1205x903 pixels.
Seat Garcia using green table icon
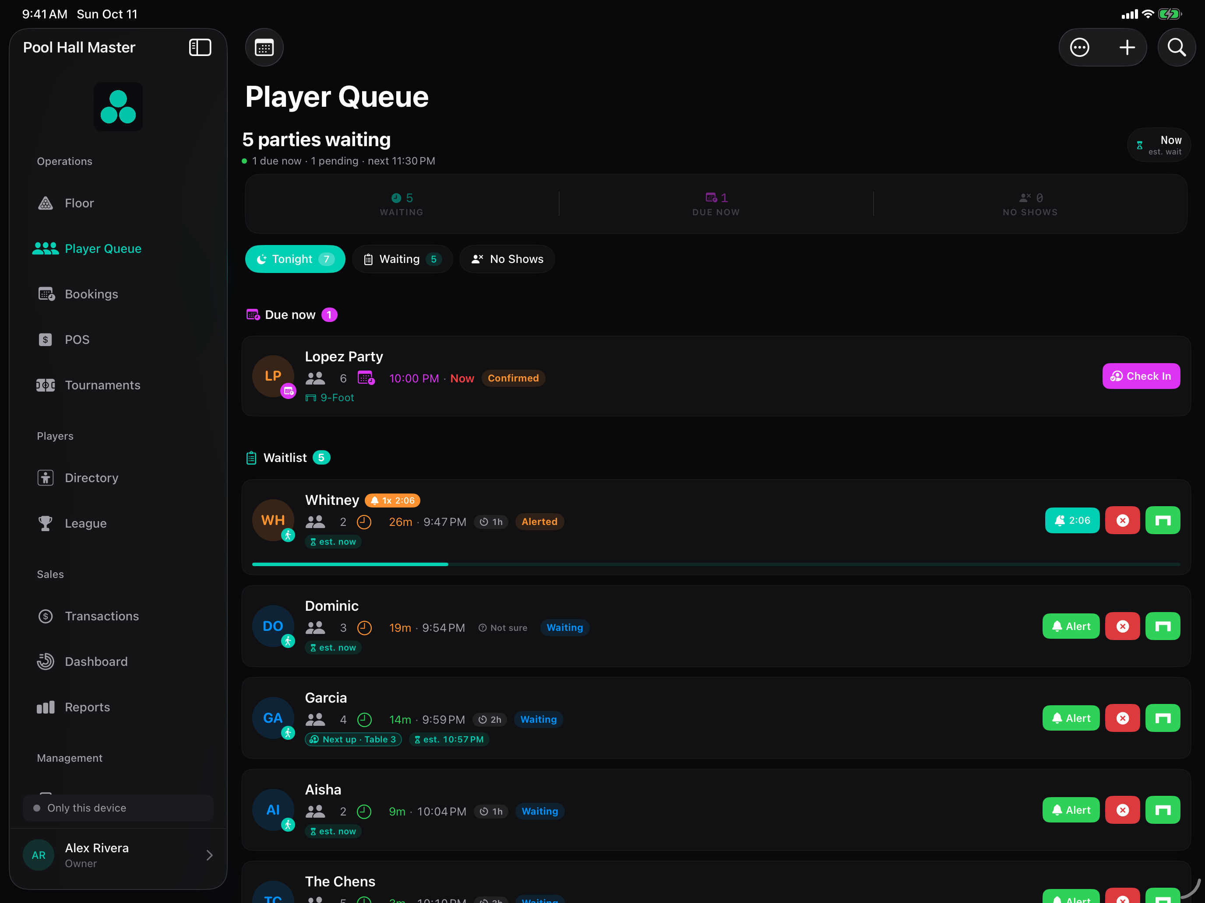tap(1163, 718)
